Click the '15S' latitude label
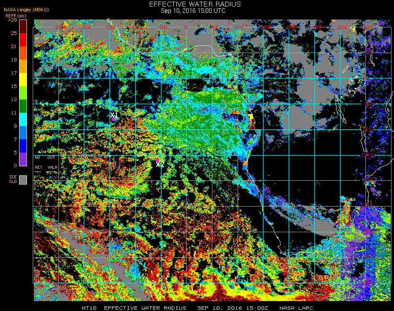The width and height of the screenshot is (394, 311). (368, 155)
